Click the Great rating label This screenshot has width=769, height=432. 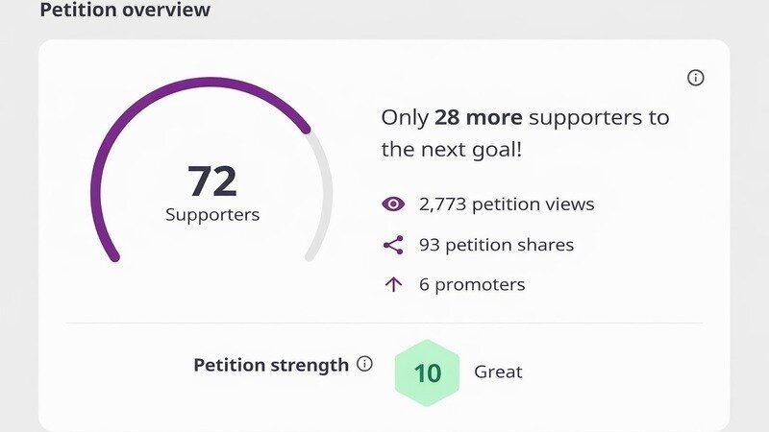(498, 372)
